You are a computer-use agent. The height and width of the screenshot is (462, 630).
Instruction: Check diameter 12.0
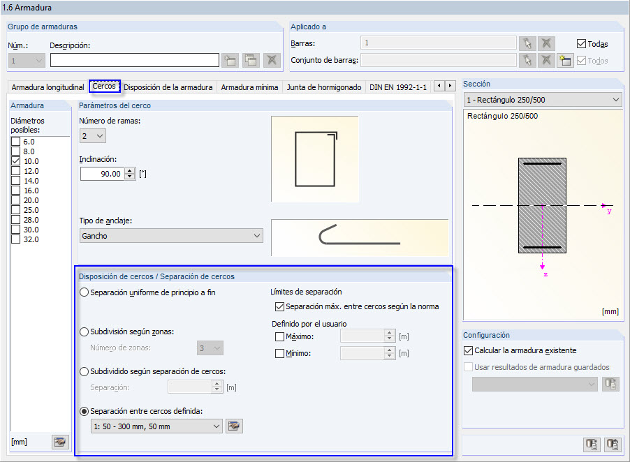15,170
